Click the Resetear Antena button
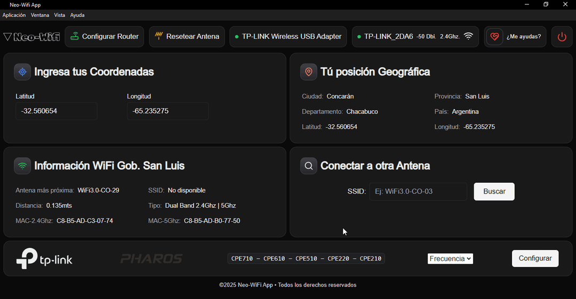This screenshot has width=576, height=299. (187, 37)
